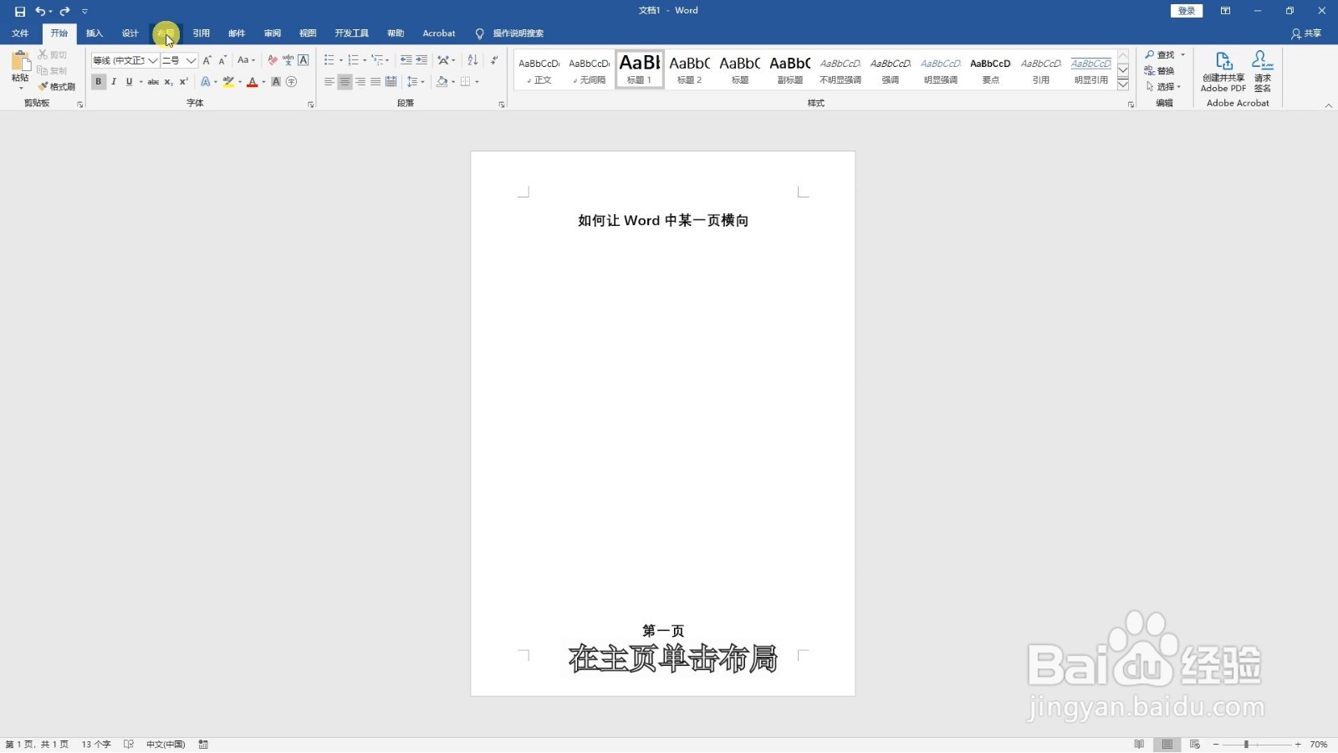Click the sign-in (登录) button
The height and width of the screenshot is (753, 1338).
1186,11
